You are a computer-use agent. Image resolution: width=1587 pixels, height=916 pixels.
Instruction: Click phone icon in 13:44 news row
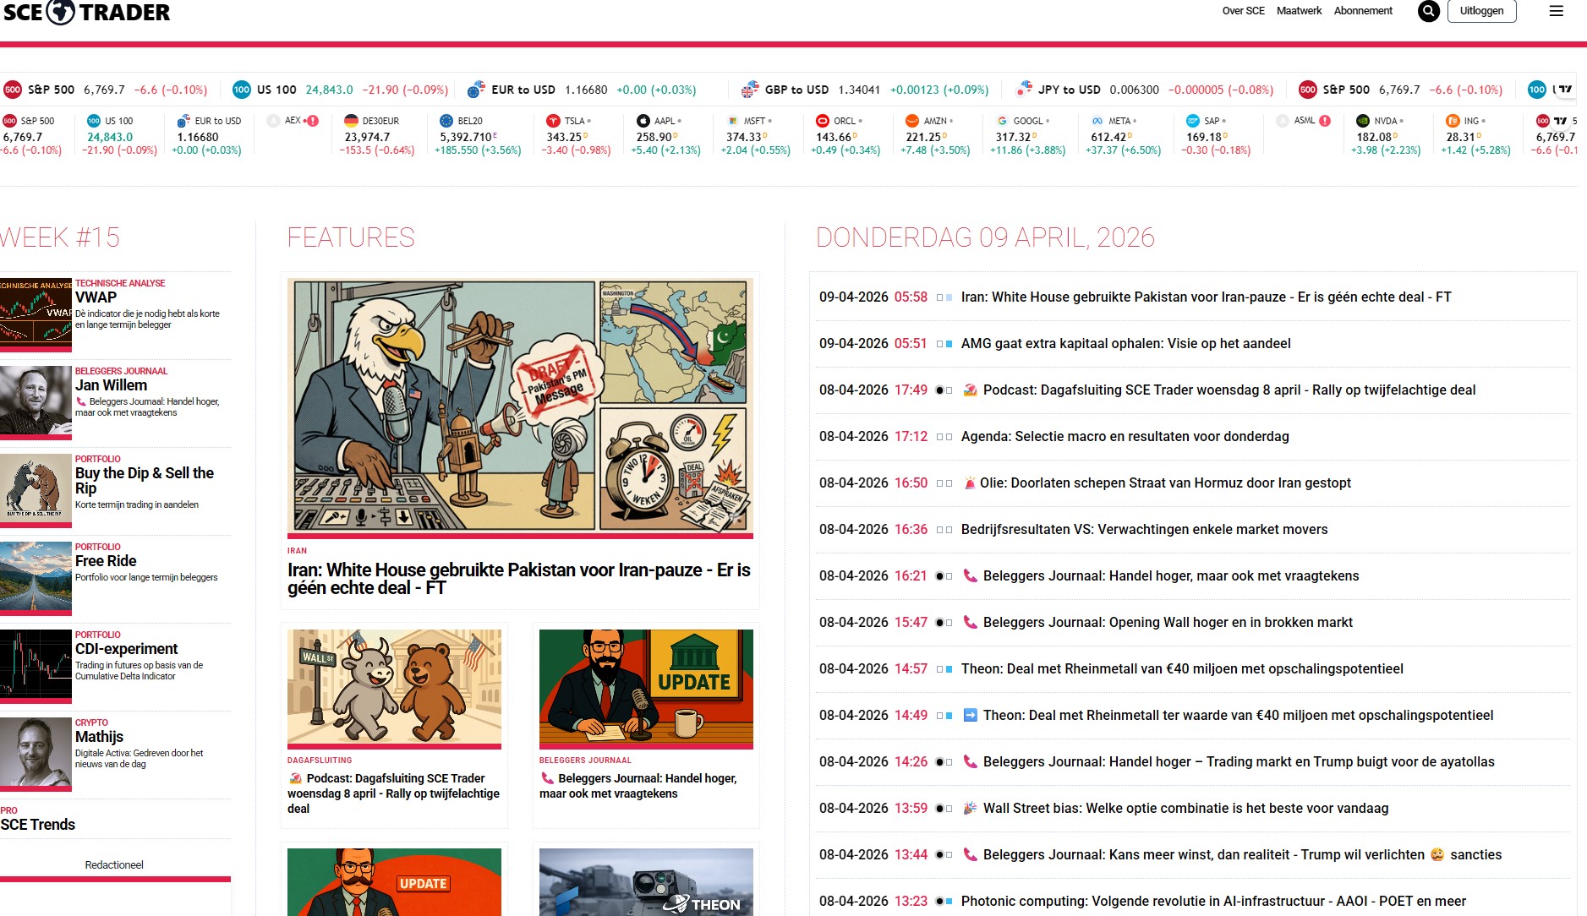click(x=970, y=854)
